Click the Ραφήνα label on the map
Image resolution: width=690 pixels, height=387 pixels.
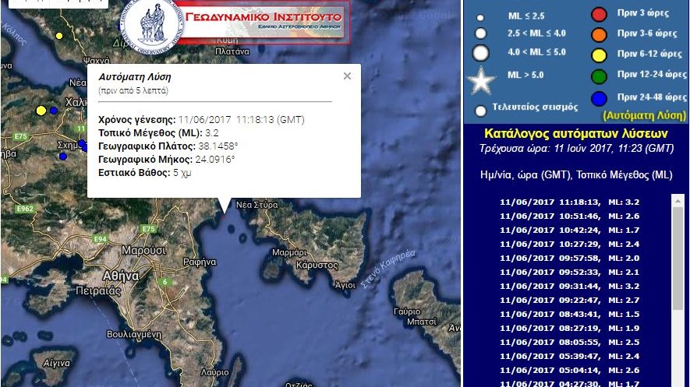click(x=200, y=262)
